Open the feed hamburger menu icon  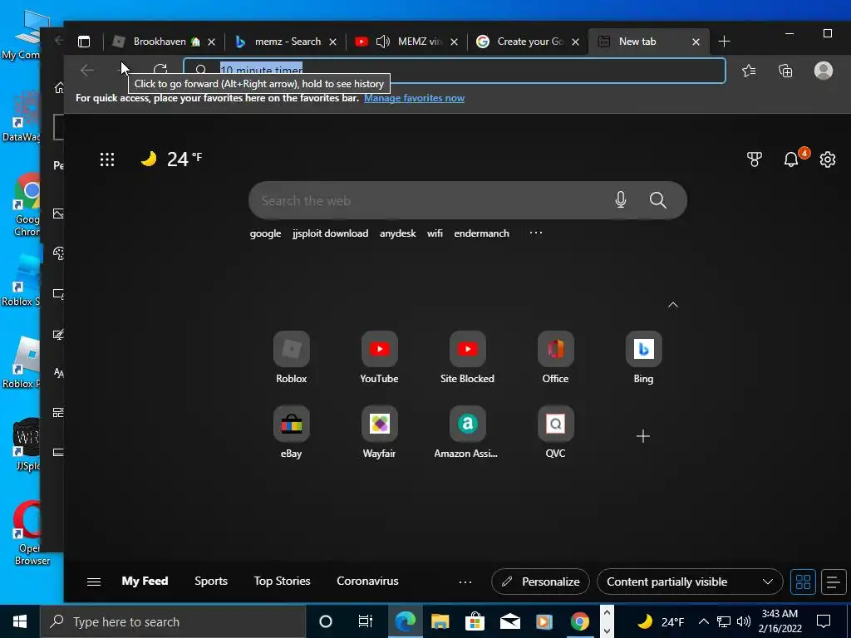94,582
